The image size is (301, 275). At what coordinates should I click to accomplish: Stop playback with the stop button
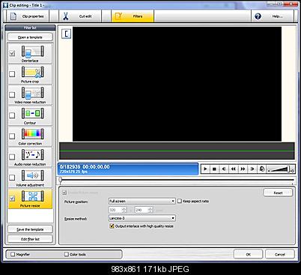point(214,169)
